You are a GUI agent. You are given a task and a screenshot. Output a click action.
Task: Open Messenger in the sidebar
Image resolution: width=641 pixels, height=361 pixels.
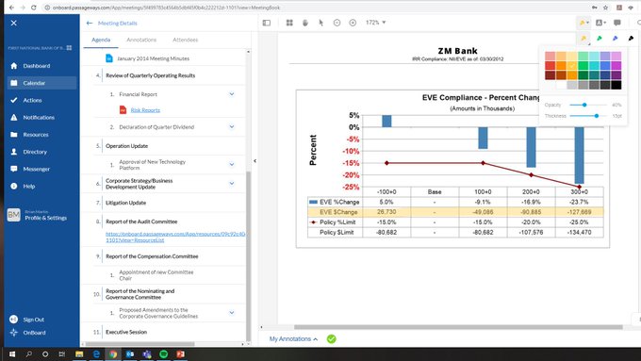pyautogui.click(x=41, y=169)
